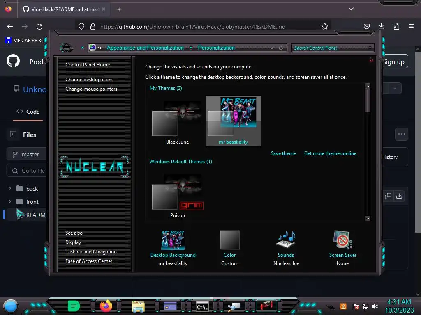Show site tracking protection shield info

[81, 26]
